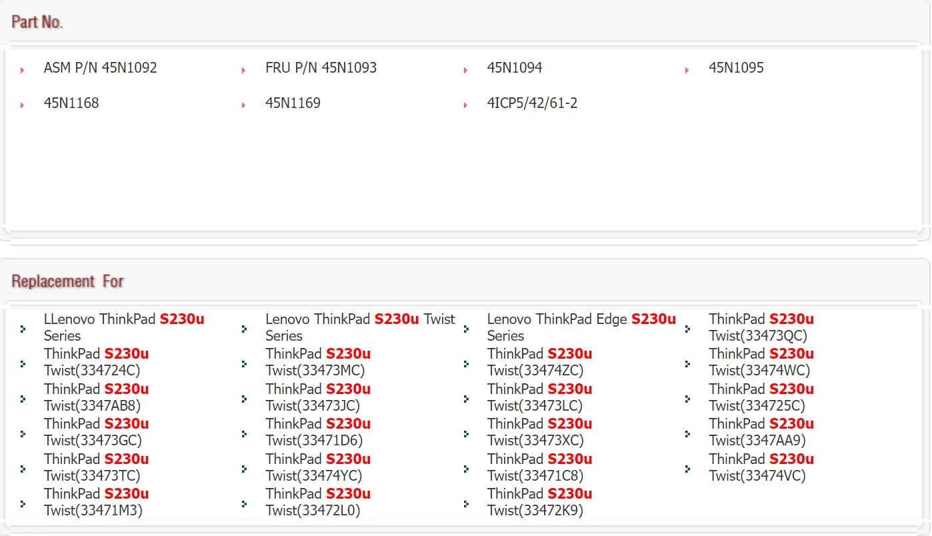Click the 45N1094 part number

click(515, 67)
